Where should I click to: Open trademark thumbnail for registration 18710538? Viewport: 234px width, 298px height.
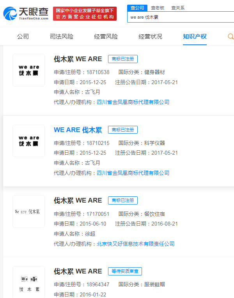point(29,70)
